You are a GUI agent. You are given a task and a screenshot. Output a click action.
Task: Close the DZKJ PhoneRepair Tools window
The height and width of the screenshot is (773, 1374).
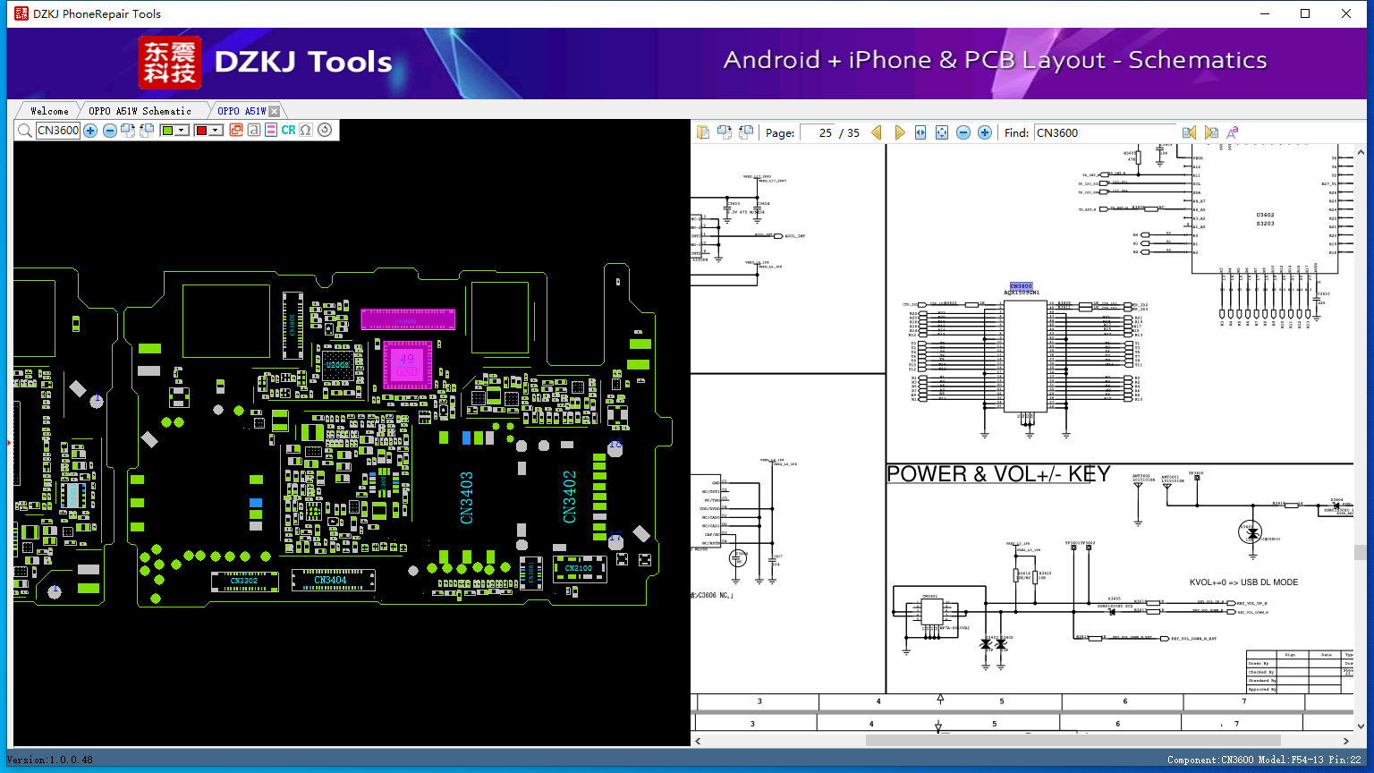coord(1346,13)
